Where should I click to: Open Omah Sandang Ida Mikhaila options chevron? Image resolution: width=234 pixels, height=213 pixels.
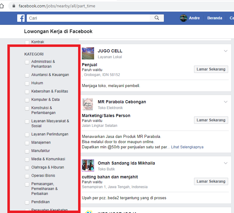coord(226,163)
